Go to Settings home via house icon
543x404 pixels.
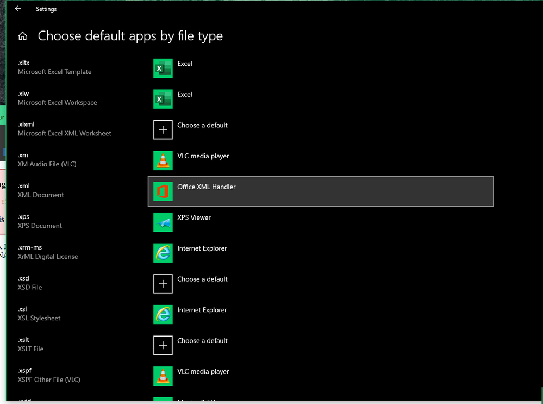22,36
